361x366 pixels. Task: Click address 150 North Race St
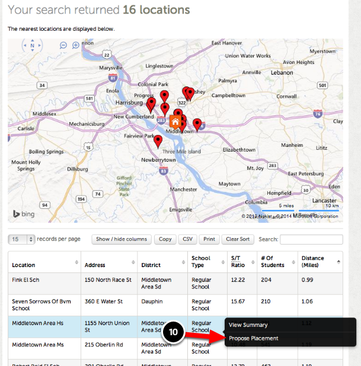pyautogui.click(x=108, y=280)
